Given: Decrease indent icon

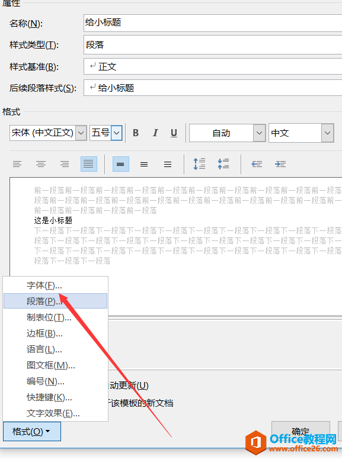Looking at the screenshot, I should 257,164.
